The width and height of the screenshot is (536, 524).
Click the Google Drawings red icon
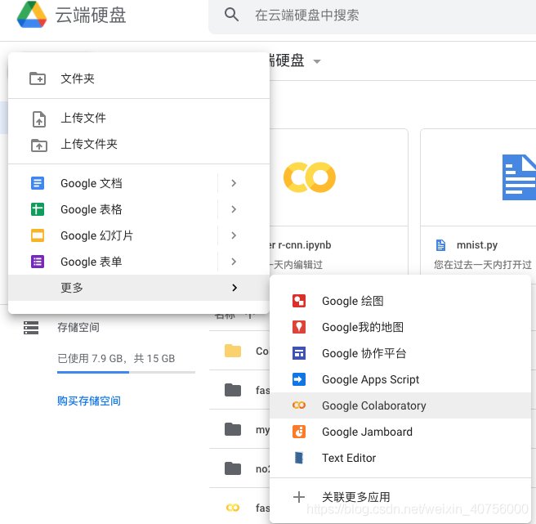point(299,301)
